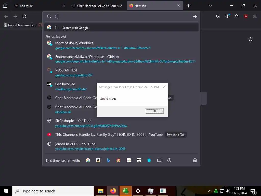This screenshot has height=196, width=261.
Task: Close the message dialog with X
Action: click(164, 87)
